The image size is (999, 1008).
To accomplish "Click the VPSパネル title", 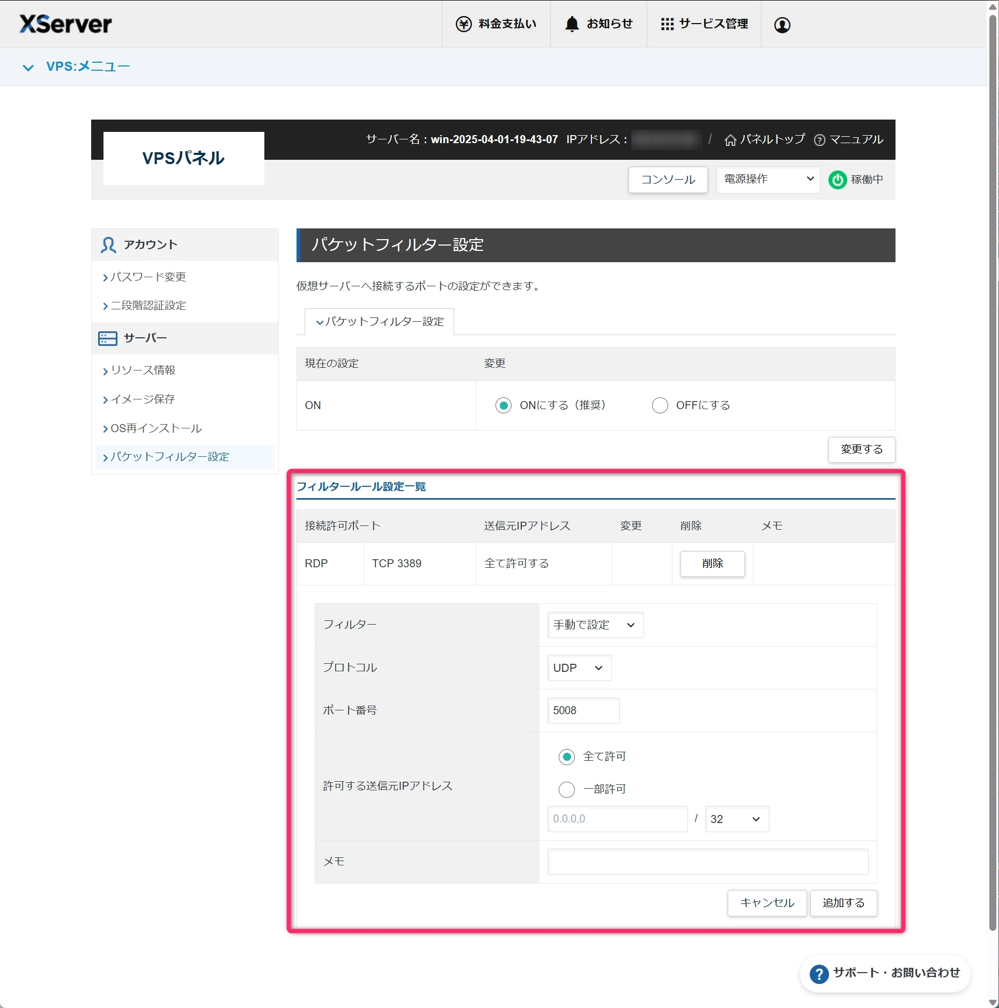I will click(183, 158).
